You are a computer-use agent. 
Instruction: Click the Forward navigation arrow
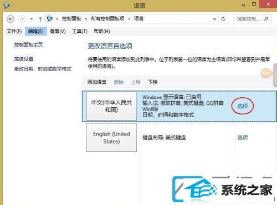(22, 19)
